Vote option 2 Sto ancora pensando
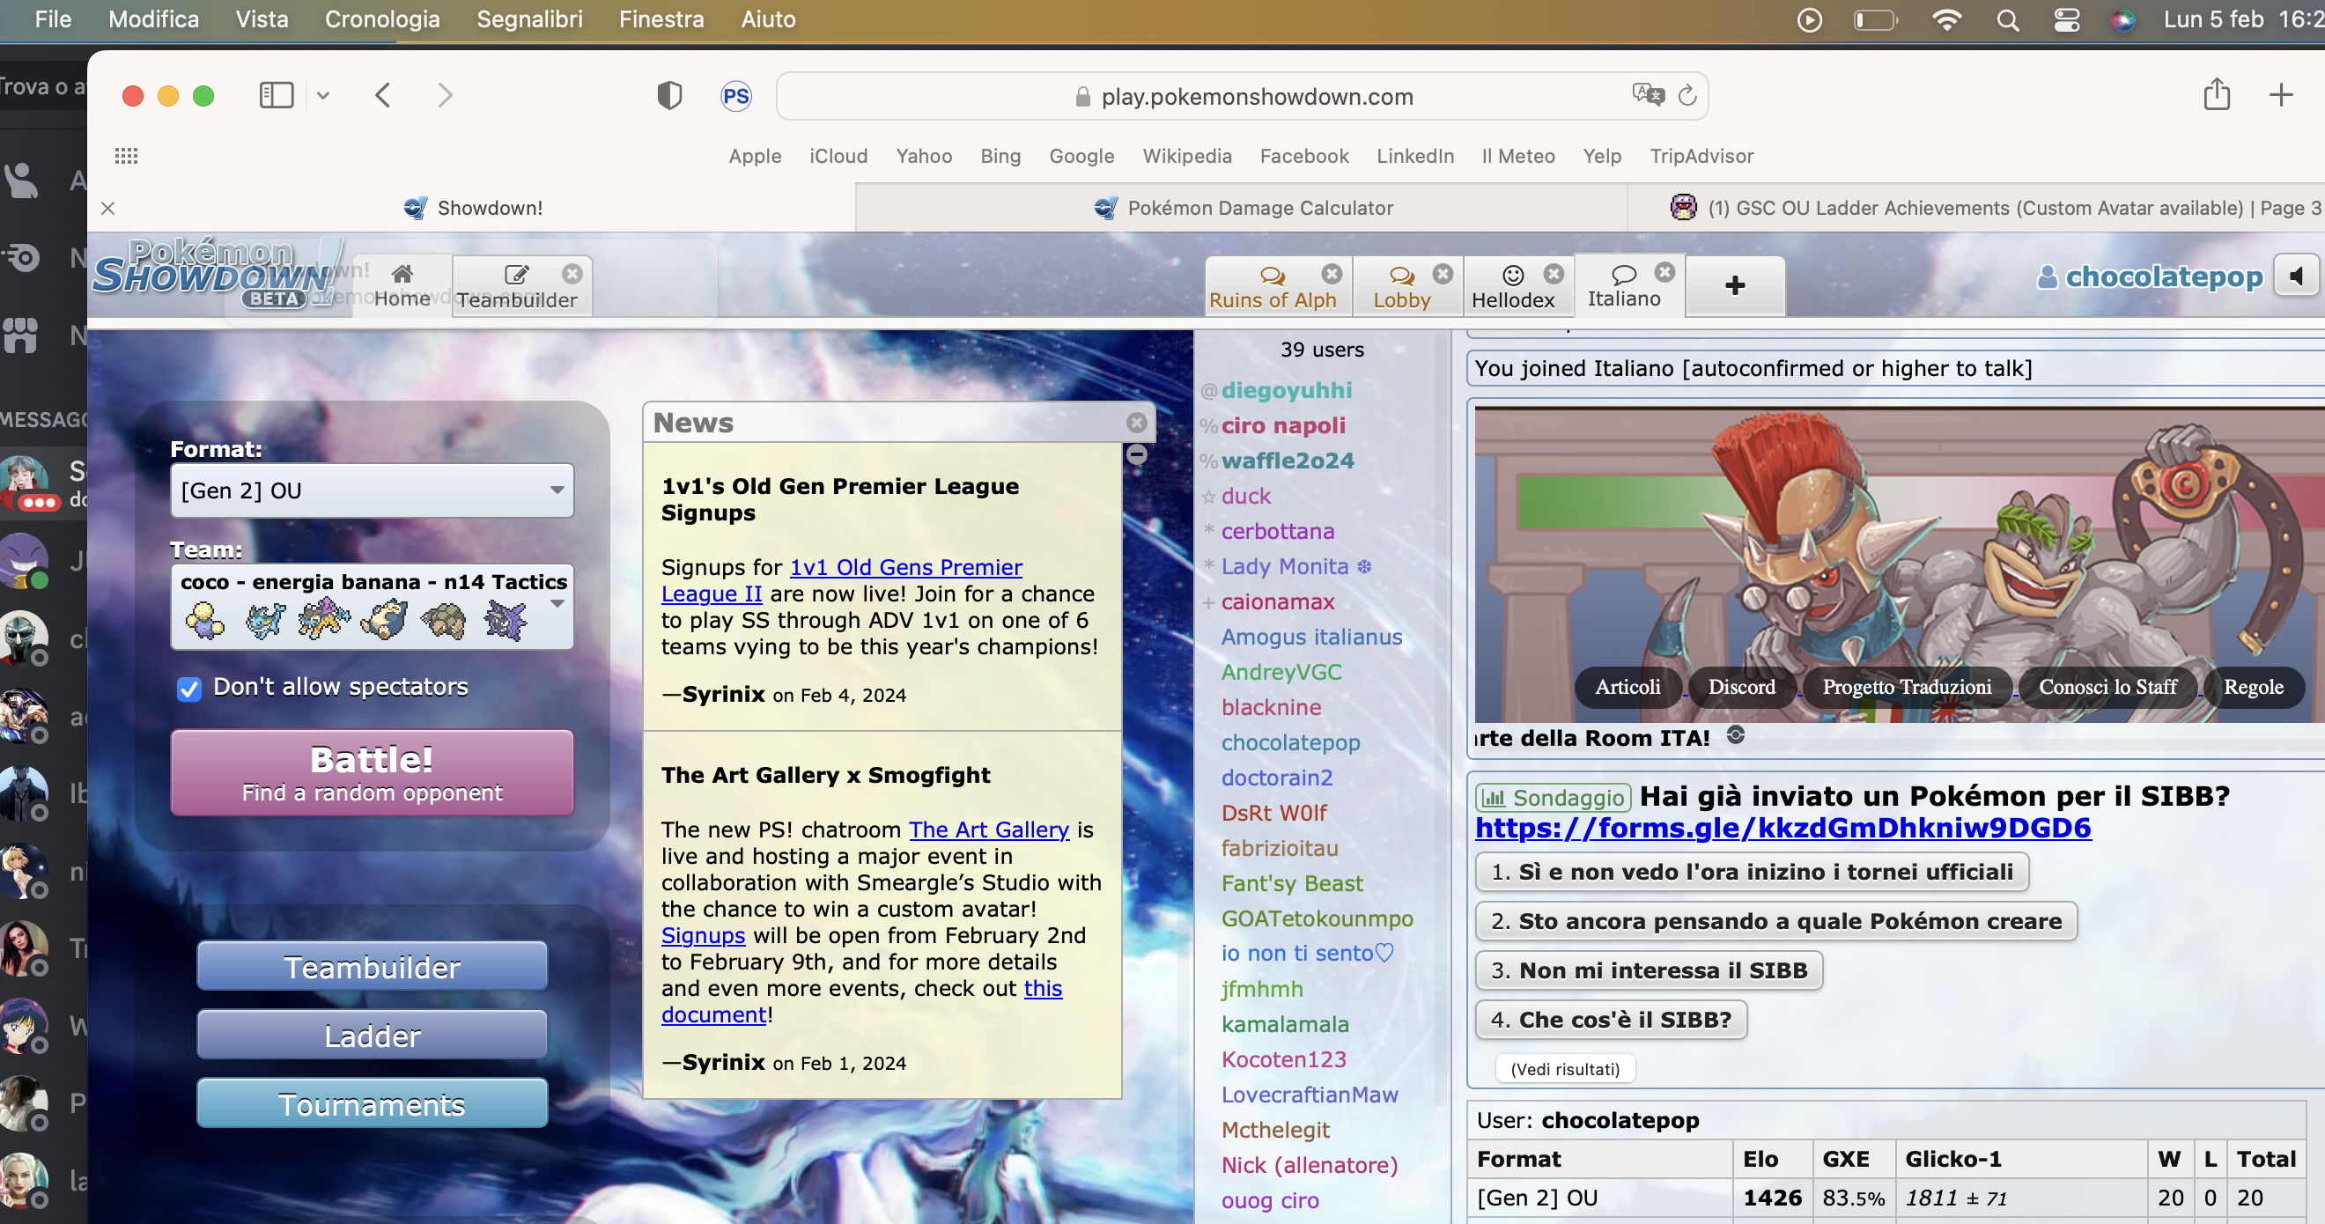The image size is (2325, 1224). tap(1776, 921)
